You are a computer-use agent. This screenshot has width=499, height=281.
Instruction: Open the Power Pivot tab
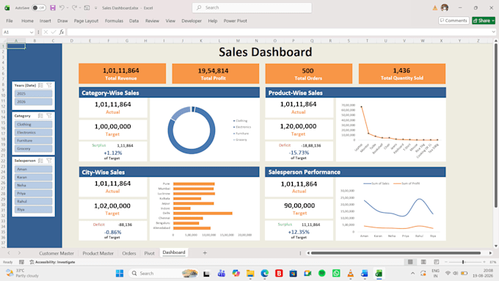(x=235, y=21)
